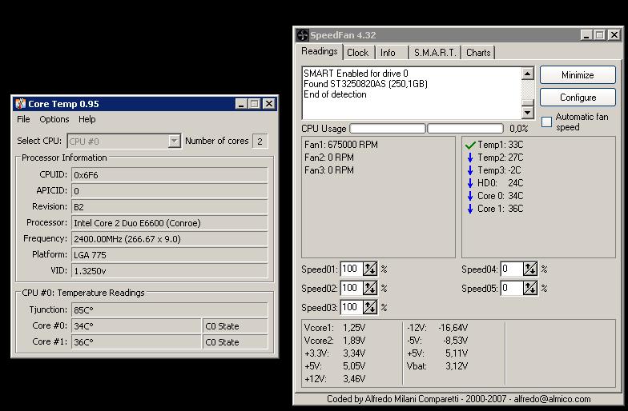Switch to the S.M.A.R.T. tab
This screenshot has width=628, height=411.
pos(434,53)
